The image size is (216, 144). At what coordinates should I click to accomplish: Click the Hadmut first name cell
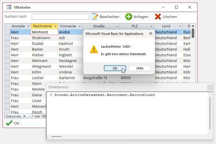point(70,44)
